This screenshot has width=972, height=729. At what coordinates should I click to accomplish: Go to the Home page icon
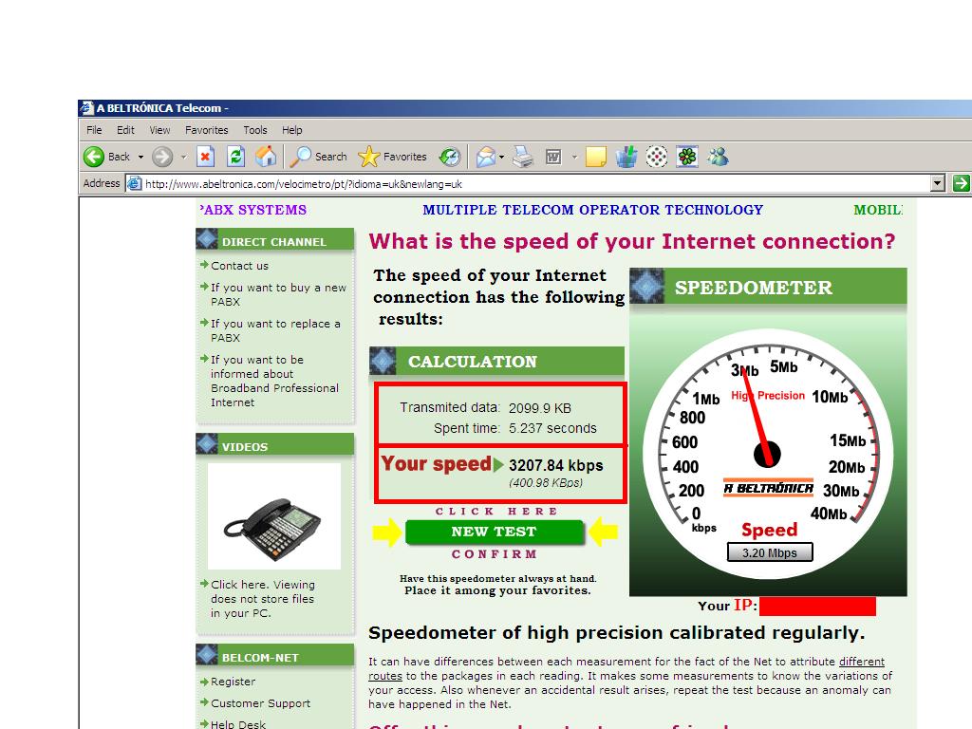pos(266,157)
